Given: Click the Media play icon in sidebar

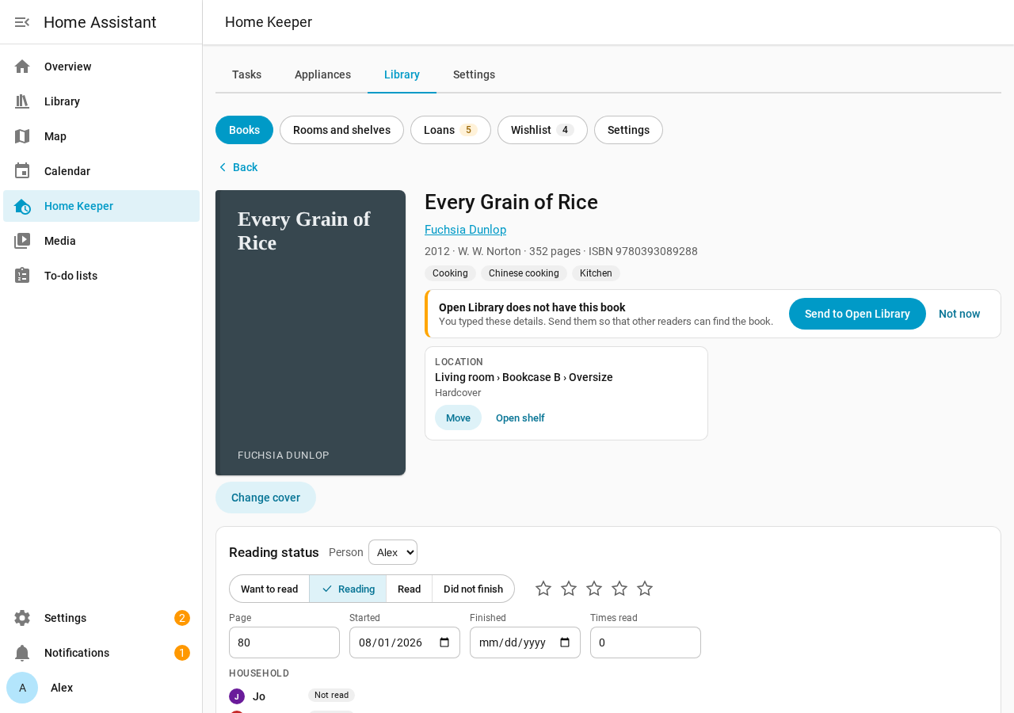Looking at the screenshot, I should pyautogui.click(x=22, y=241).
